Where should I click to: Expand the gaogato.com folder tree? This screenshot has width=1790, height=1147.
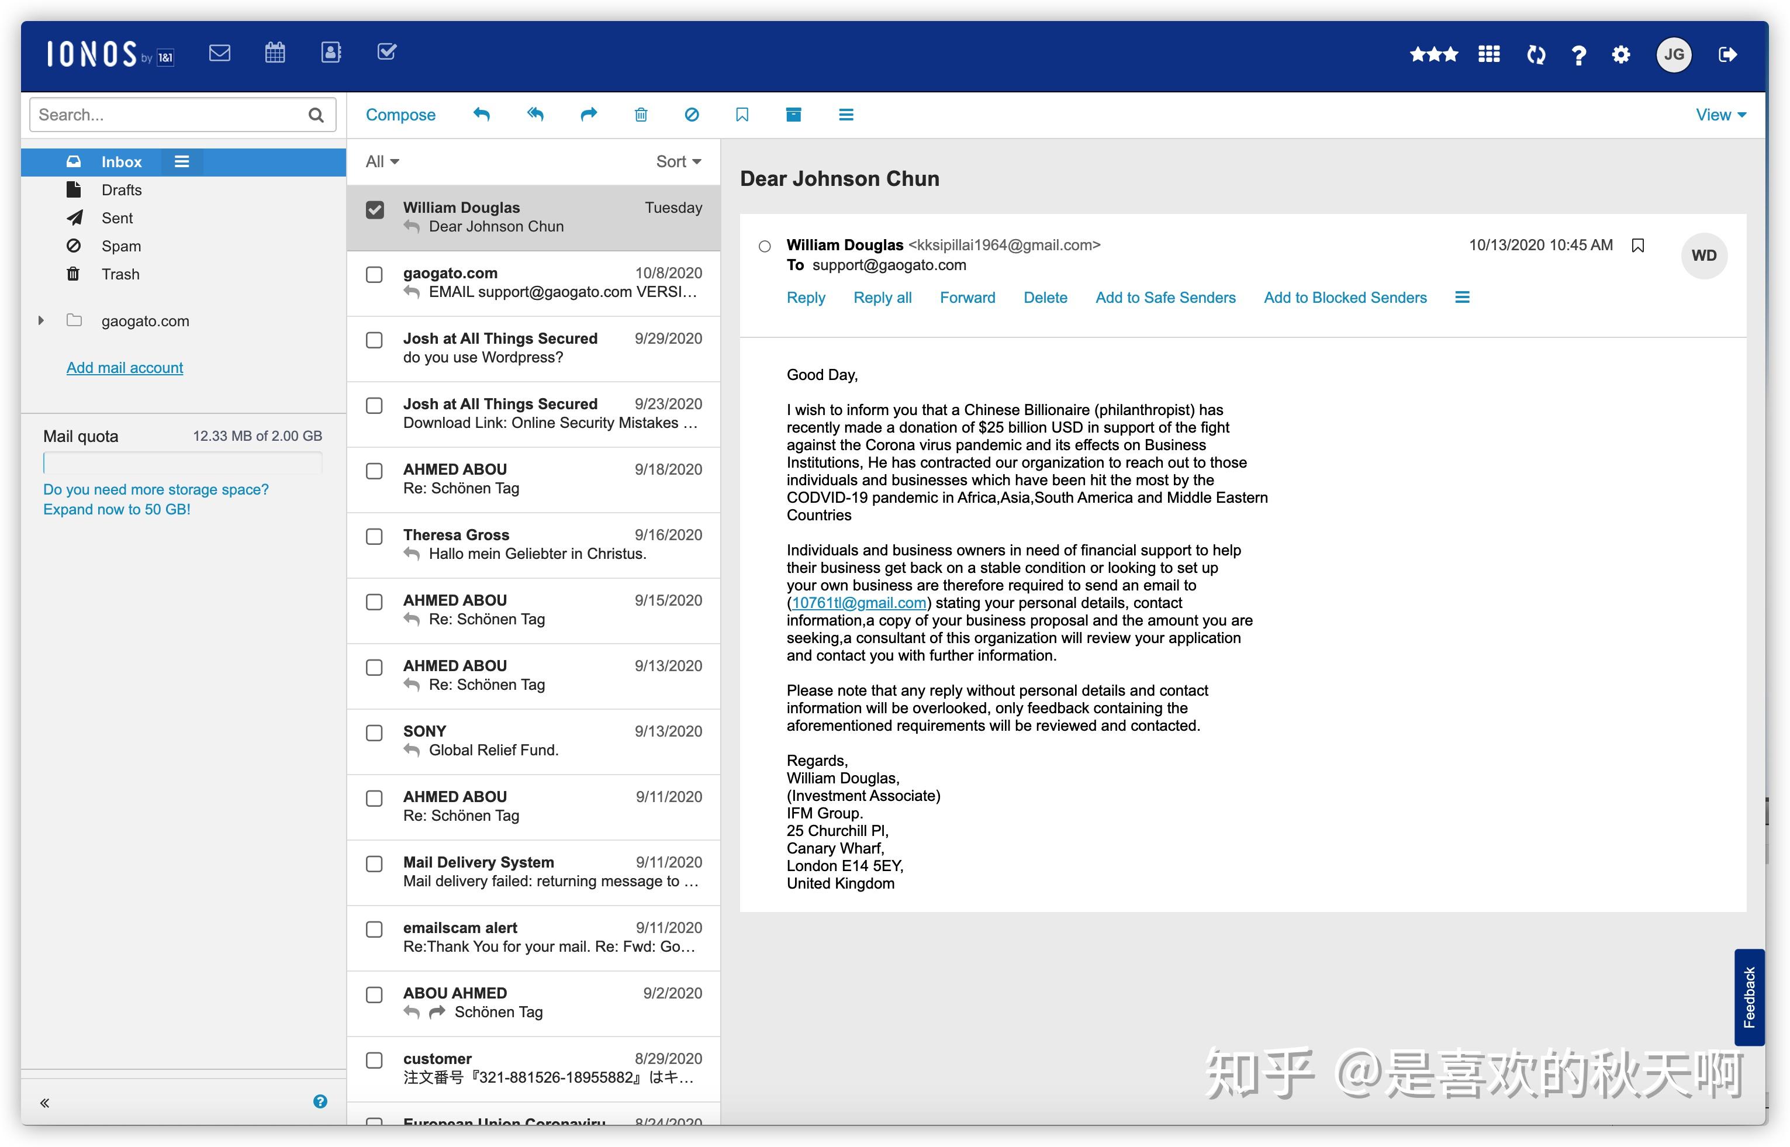tap(41, 321)
